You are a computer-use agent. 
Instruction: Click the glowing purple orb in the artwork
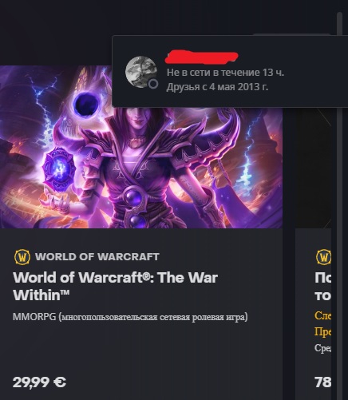point(57,168)
